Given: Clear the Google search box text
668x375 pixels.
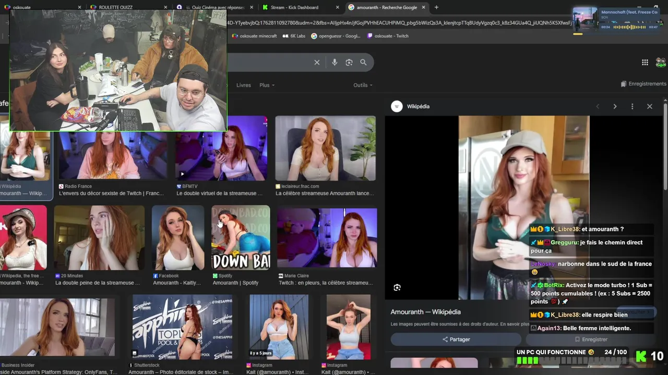Looking at the screenshot, I should [317, 63].
